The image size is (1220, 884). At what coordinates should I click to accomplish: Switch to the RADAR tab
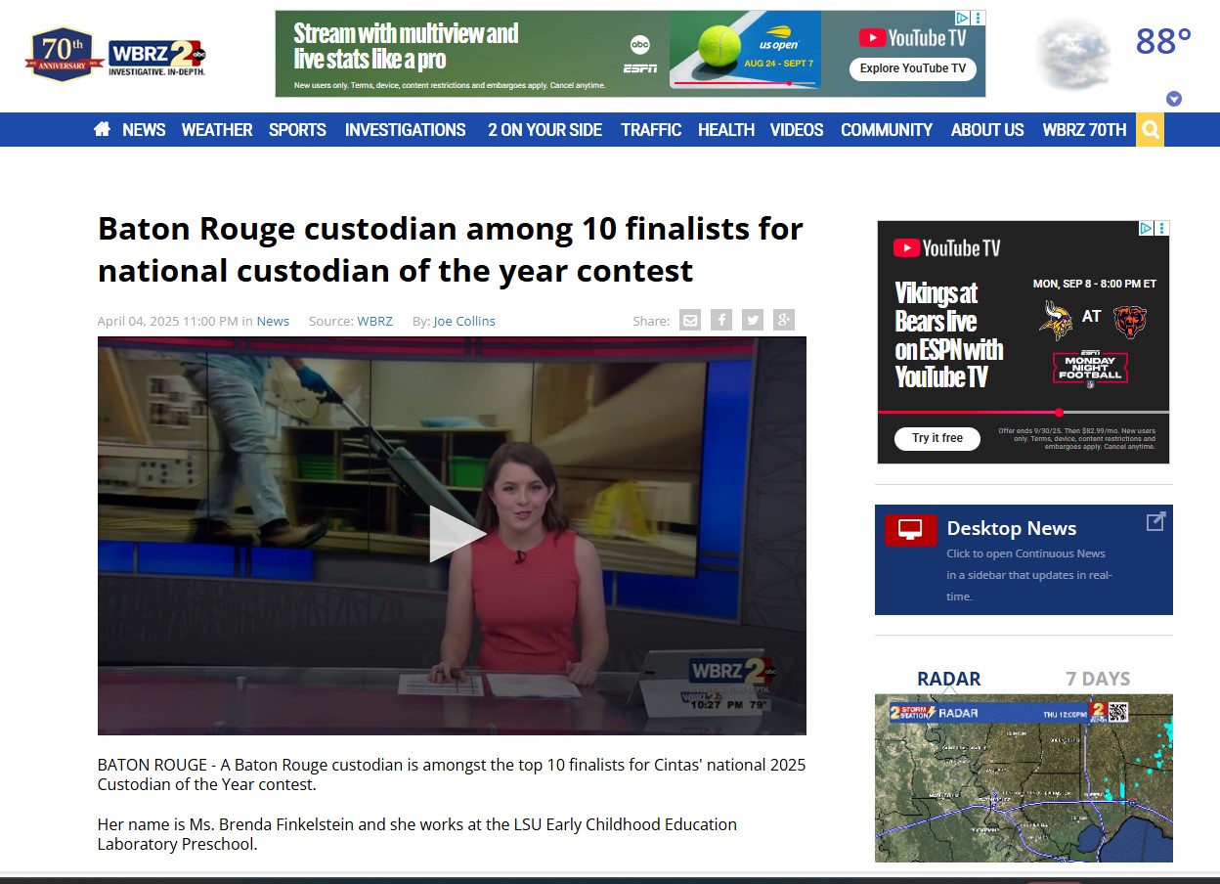948,679
